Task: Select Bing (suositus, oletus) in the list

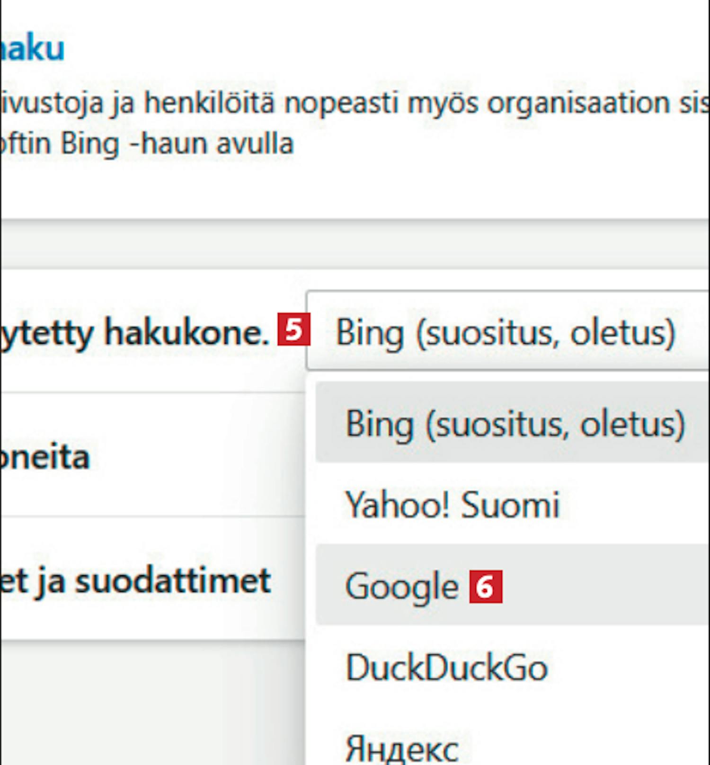Action: coord(515,423)
